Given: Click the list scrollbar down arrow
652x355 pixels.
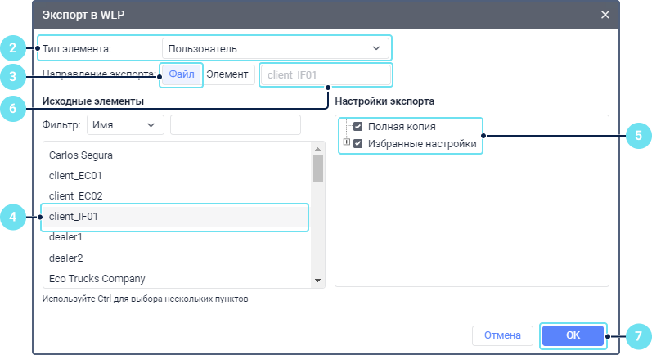Looking at the screenshot, I should pos(318,281).
